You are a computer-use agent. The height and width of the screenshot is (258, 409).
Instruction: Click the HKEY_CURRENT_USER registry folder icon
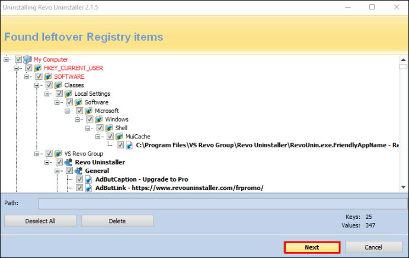[x=37, y=68]
